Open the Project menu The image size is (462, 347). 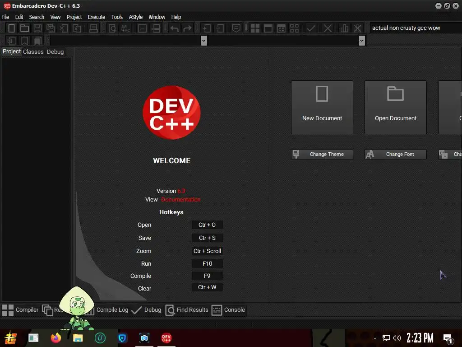point(74,17)
